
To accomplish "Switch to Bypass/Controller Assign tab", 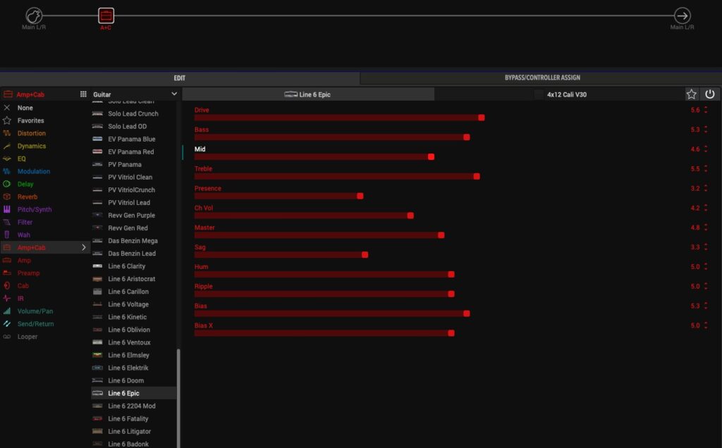I will click(541, 77).
